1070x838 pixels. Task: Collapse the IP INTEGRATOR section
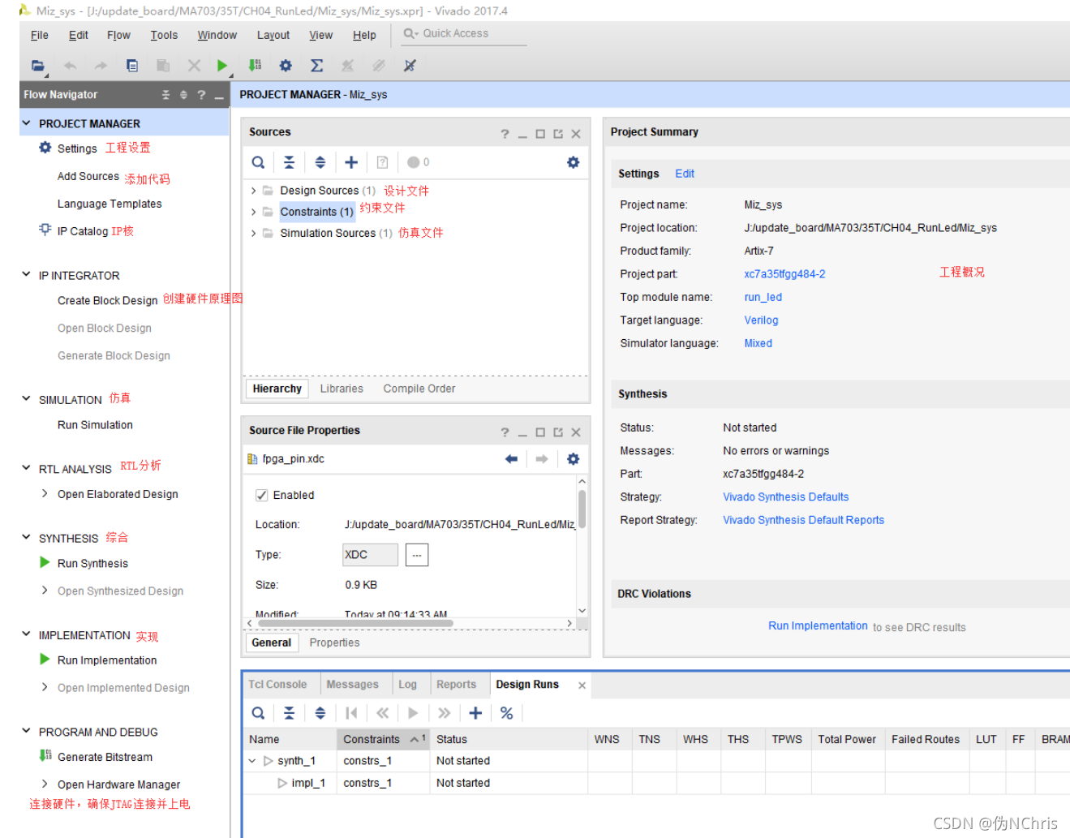pyautogui.click(x=27, y=275)
